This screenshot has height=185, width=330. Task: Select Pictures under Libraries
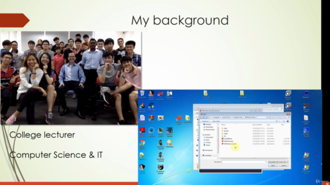pos(207,142)
